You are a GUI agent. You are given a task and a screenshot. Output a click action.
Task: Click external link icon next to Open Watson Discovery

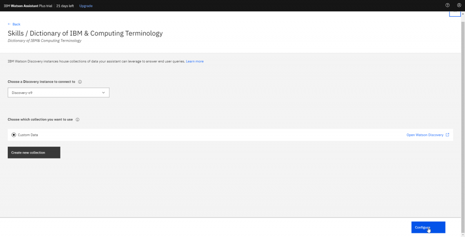[447, 135]
